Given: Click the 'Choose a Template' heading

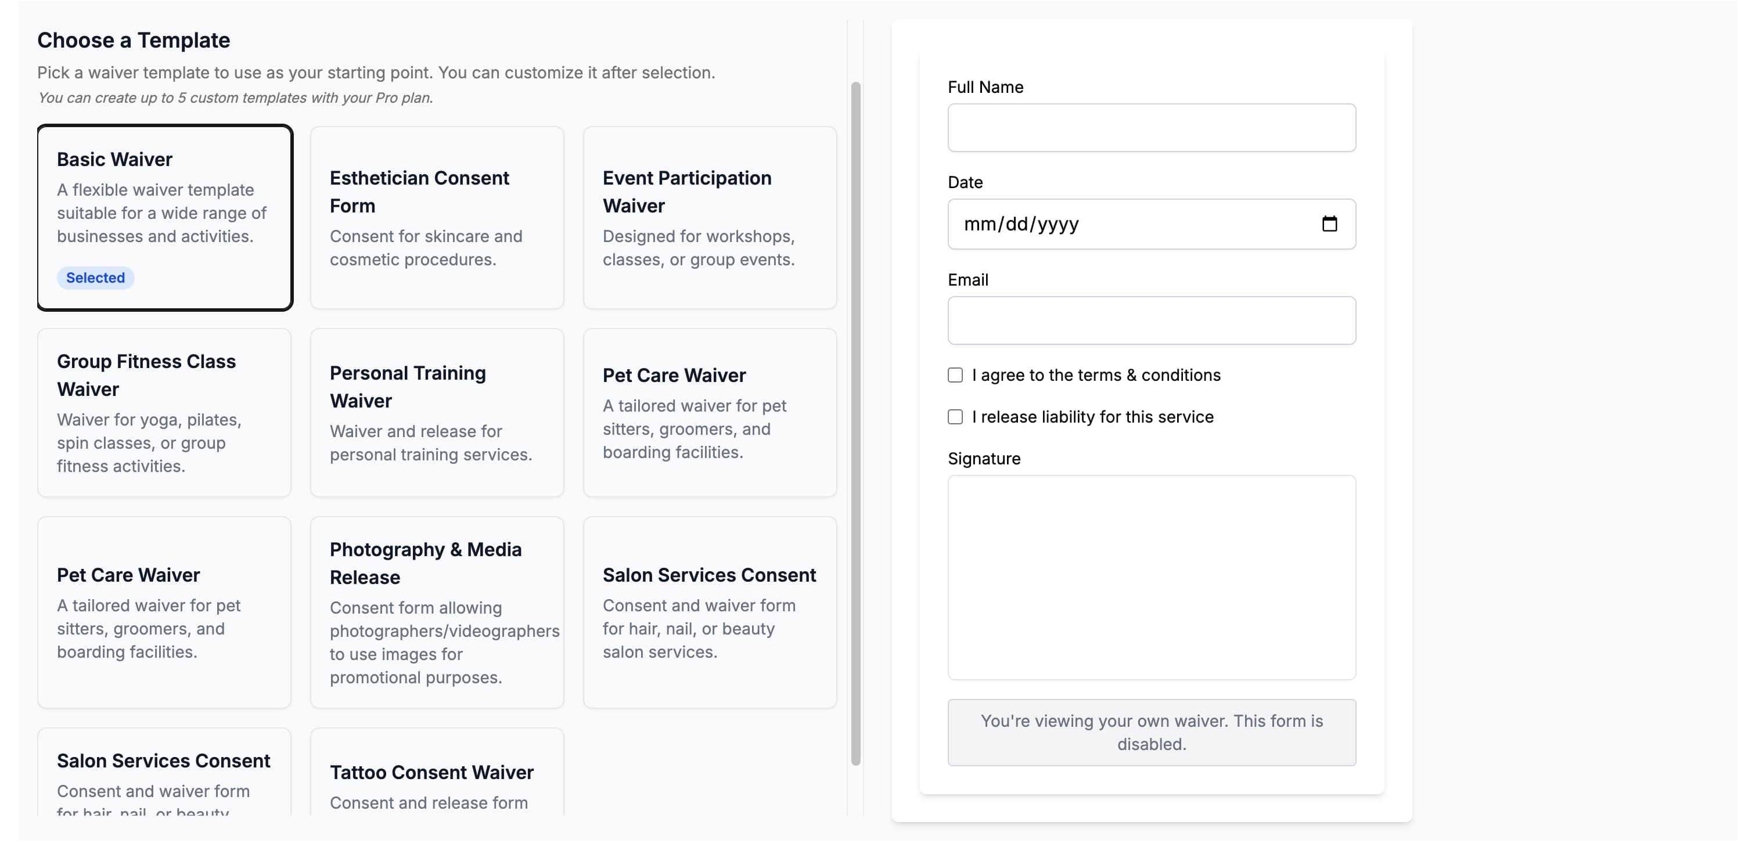Looking at the screenshot, I should coord(134,41).
